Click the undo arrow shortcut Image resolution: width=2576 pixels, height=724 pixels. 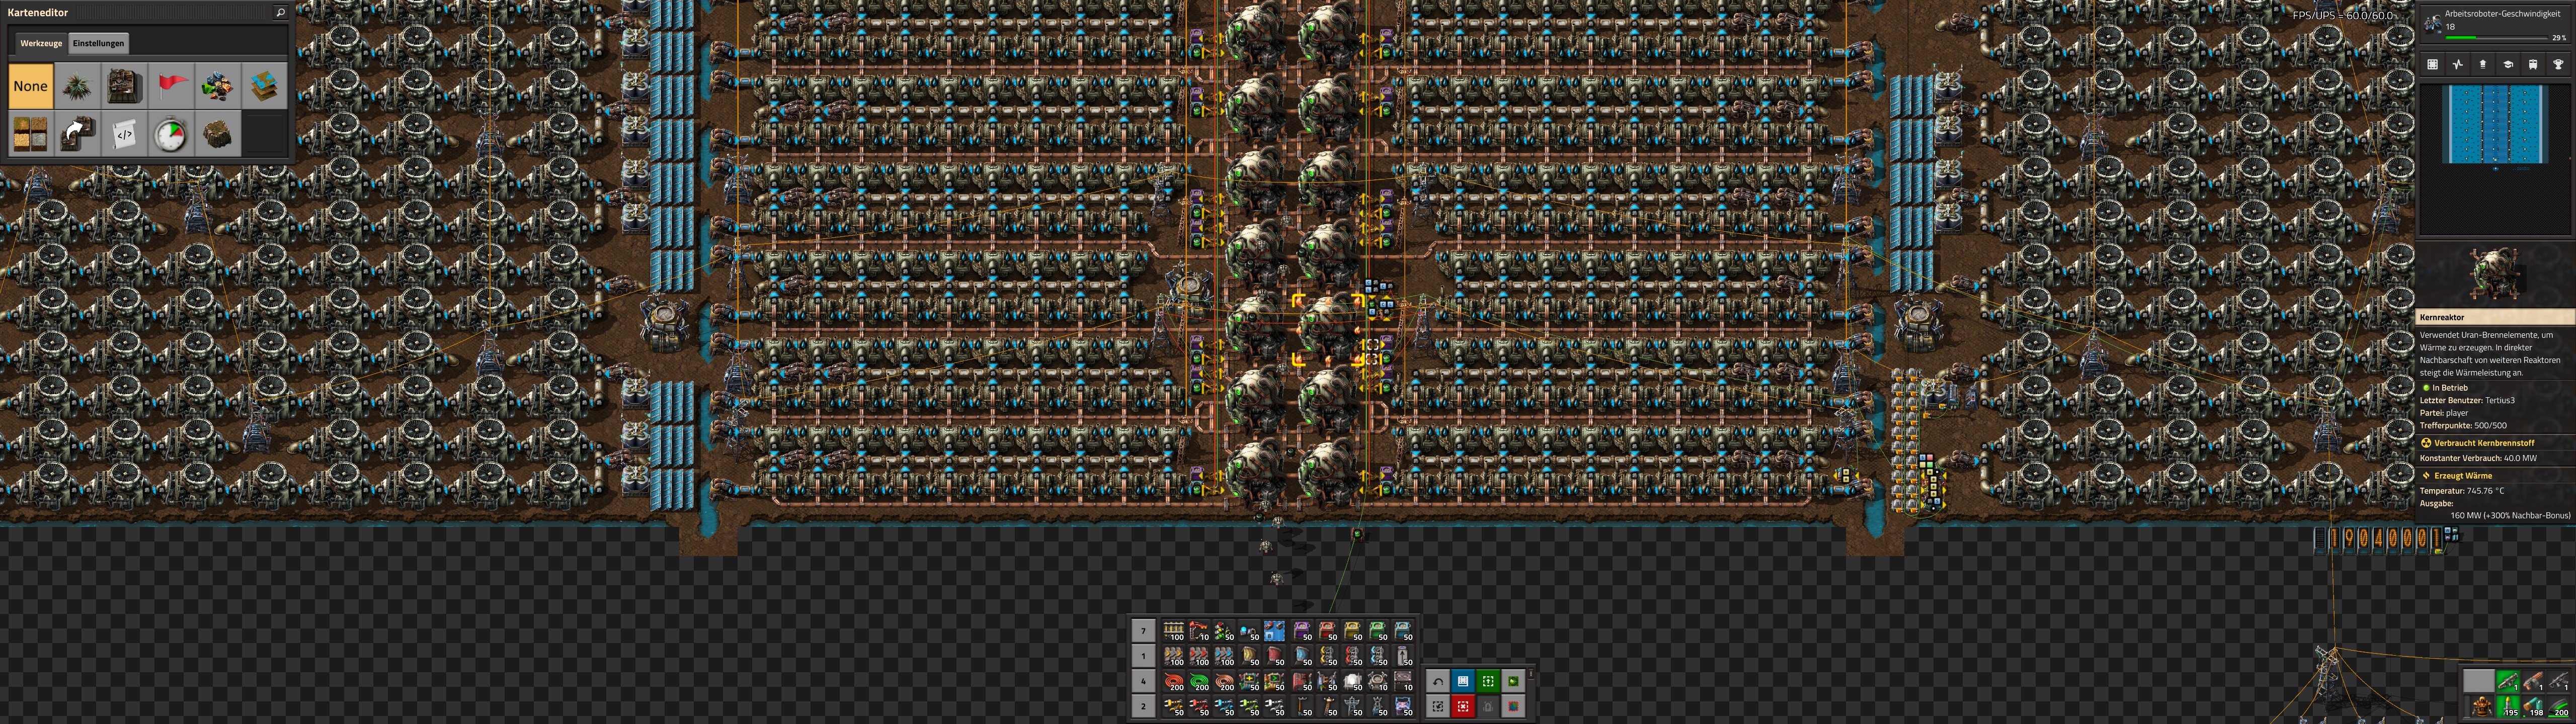1438,681
